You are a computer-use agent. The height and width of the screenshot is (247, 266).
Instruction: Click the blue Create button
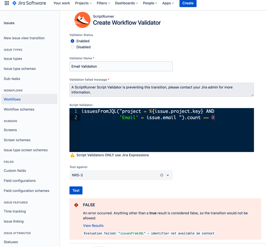(188, 3)
